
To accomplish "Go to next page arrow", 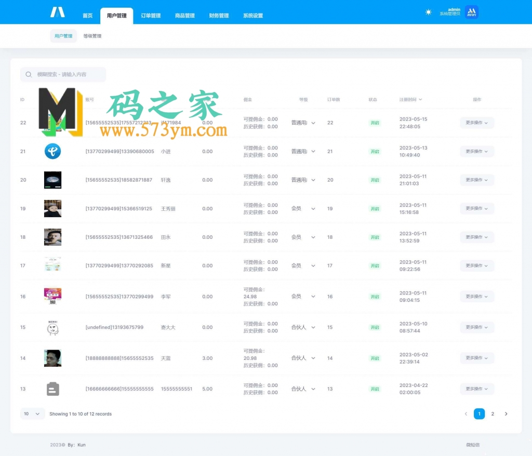I will point(506,413).
